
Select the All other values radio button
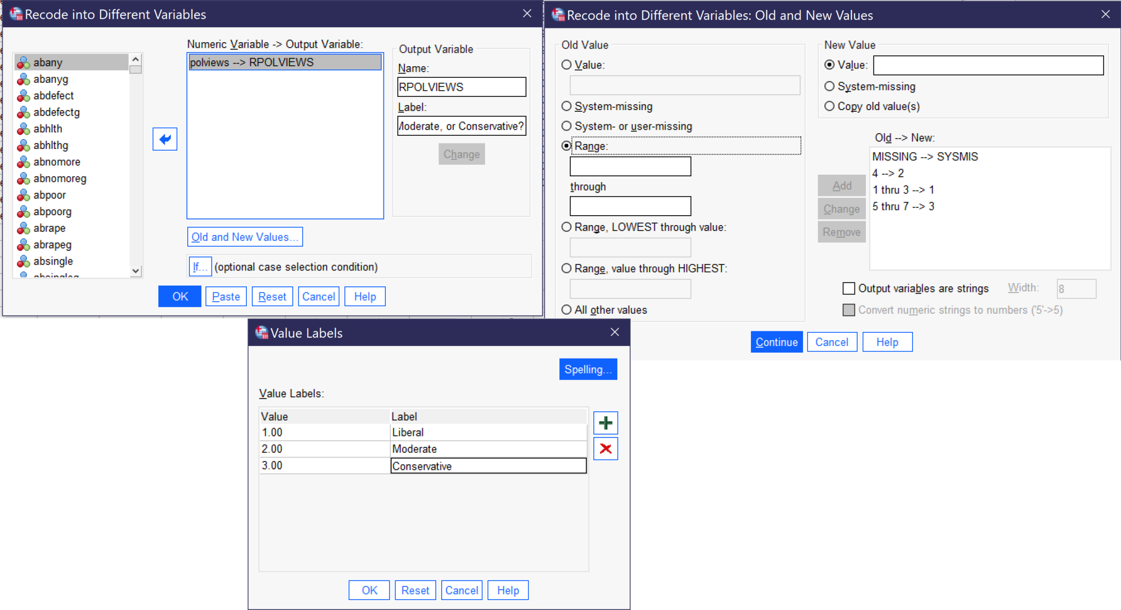[567, 309]
